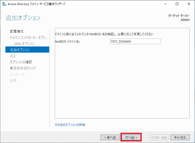
Task: Click the 次へ(N) button
Action: coord(131,137)
